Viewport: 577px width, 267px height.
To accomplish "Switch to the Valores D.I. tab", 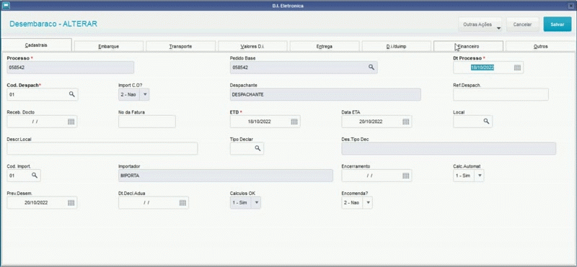I will pos(253,46).
